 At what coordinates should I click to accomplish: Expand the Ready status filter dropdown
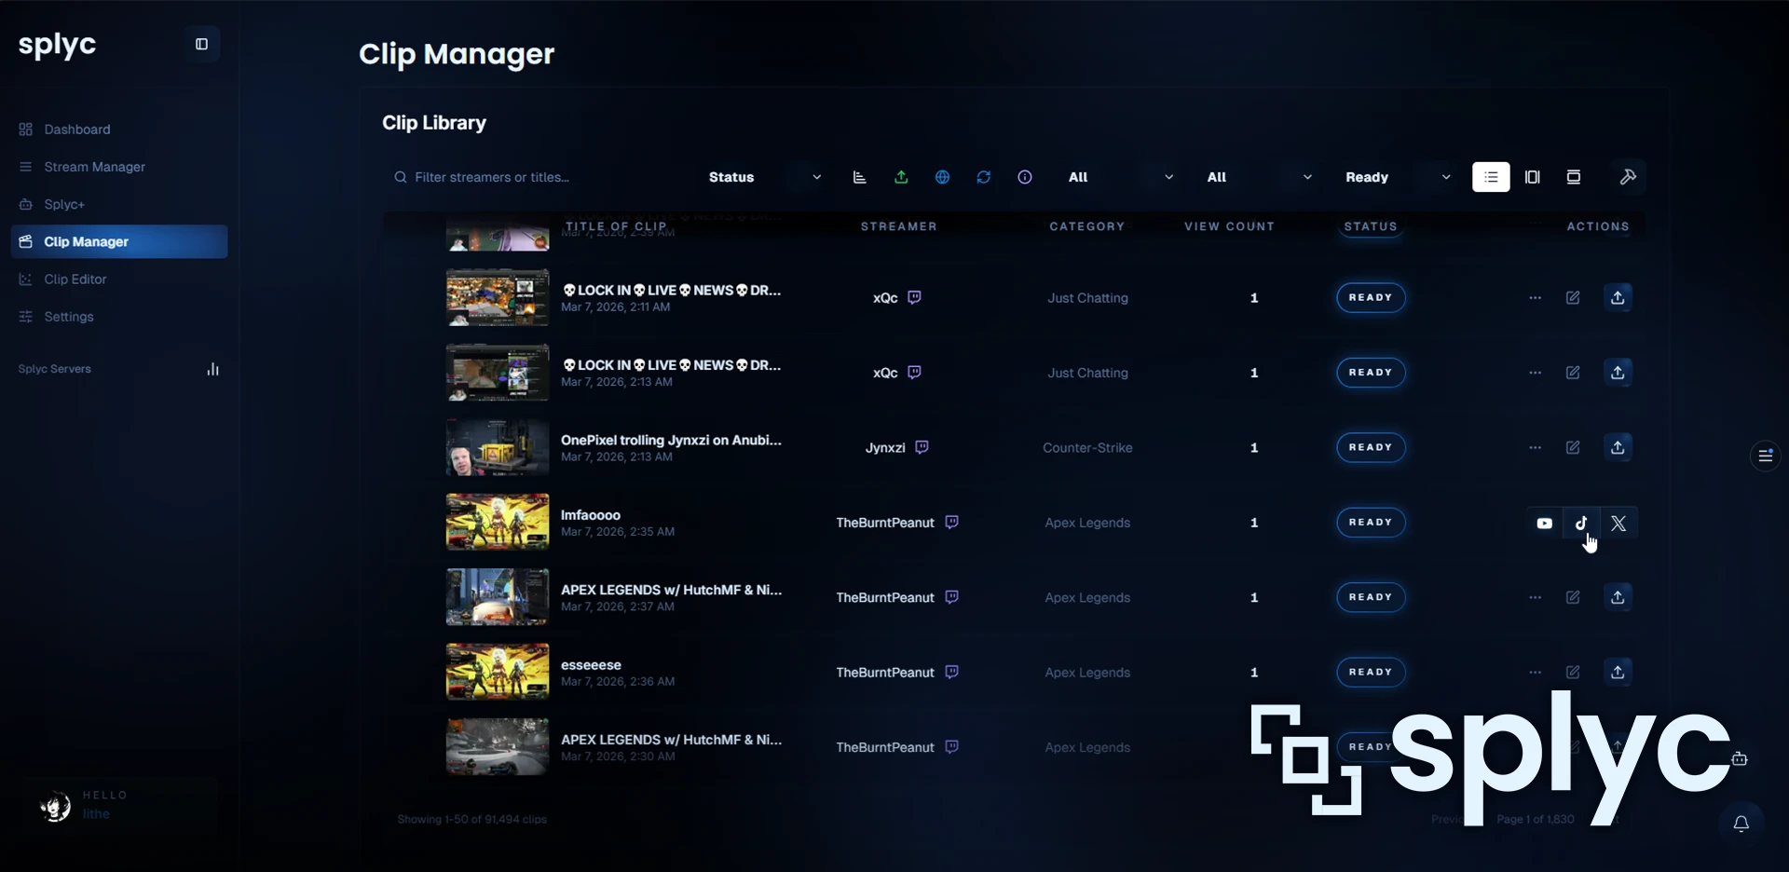[1397, 177]
